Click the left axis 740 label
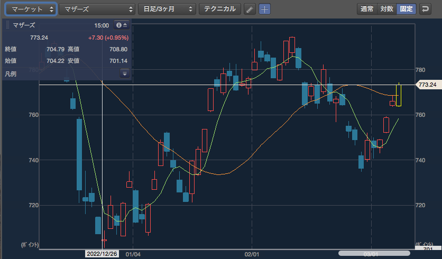The image size is (442, 259). (x=33, y=160)
